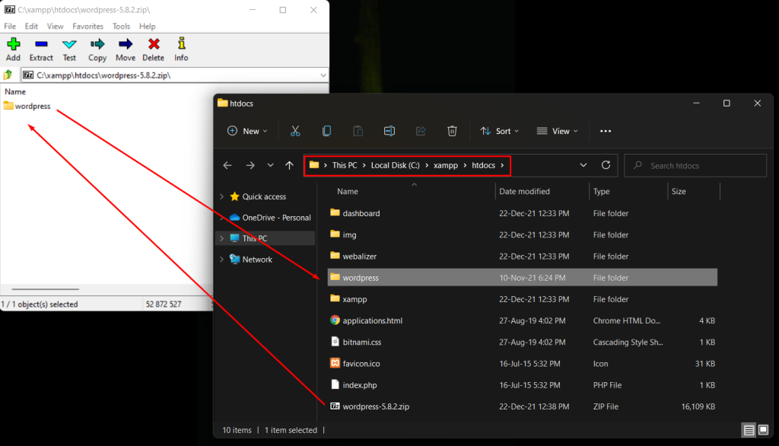Click the 7-Zip up-folder icon
Screen dimensions: 779x446
8,75
